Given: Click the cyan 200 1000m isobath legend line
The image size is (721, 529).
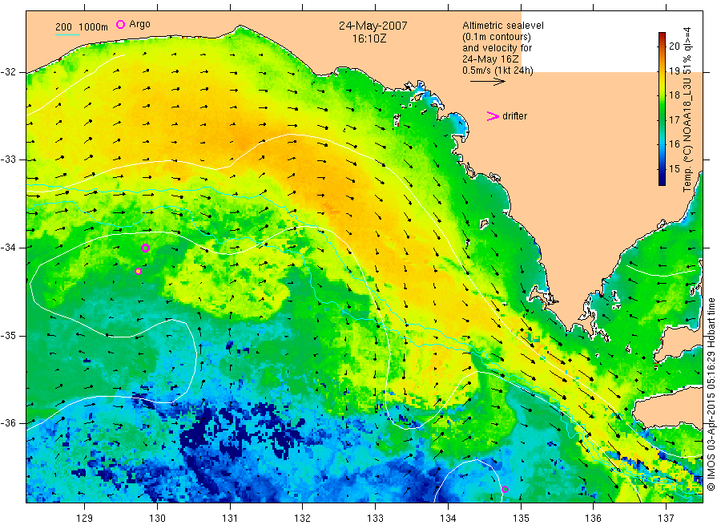Looking at the screenshot, I should pyautogui.click(x=67, y=34).
